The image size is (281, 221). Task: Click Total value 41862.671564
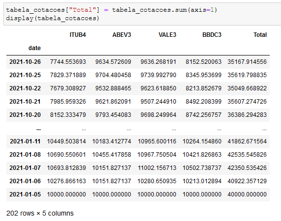(247, 141)
